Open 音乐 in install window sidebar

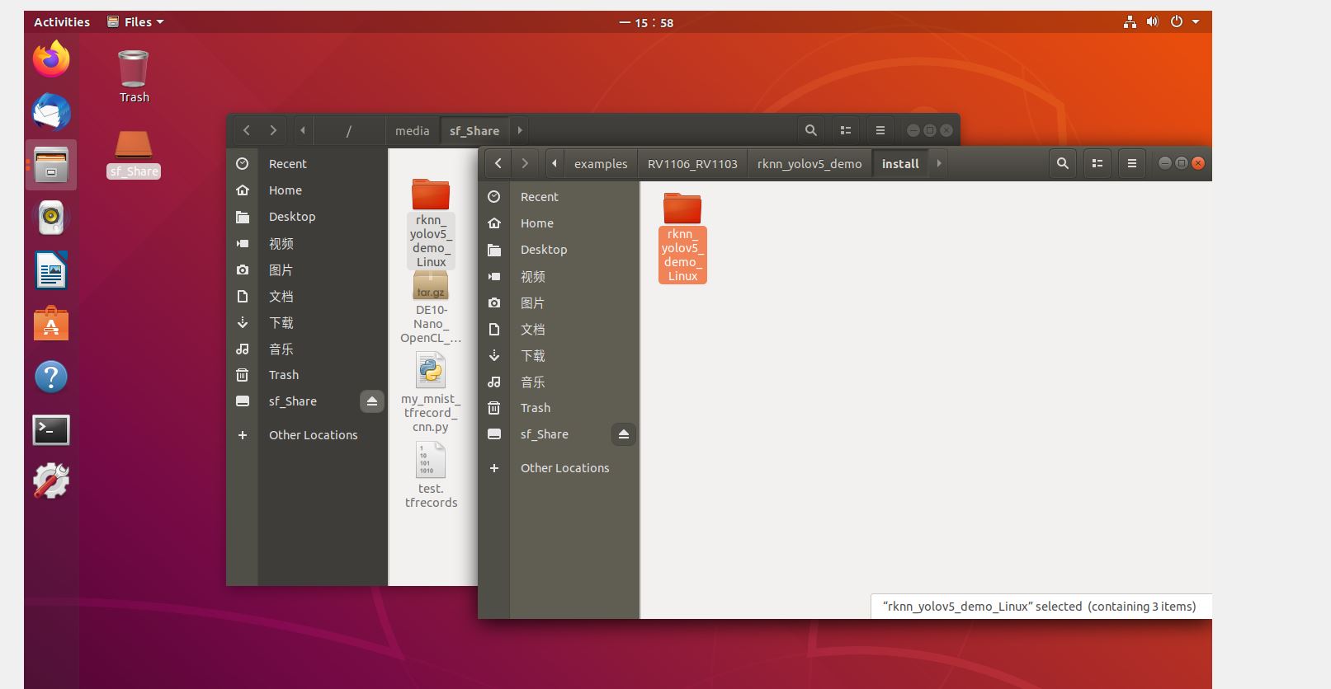click(559, 382)
